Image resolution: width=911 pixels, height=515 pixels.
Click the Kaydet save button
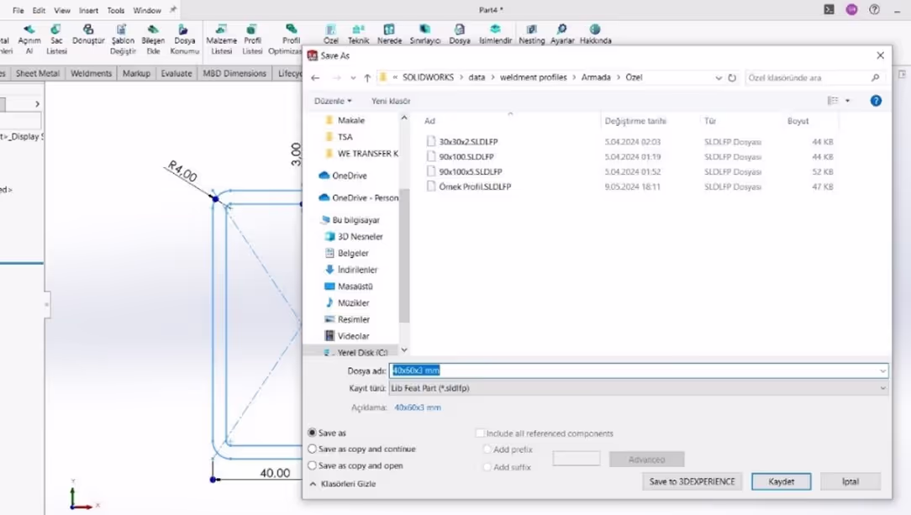tap(781, 481)
